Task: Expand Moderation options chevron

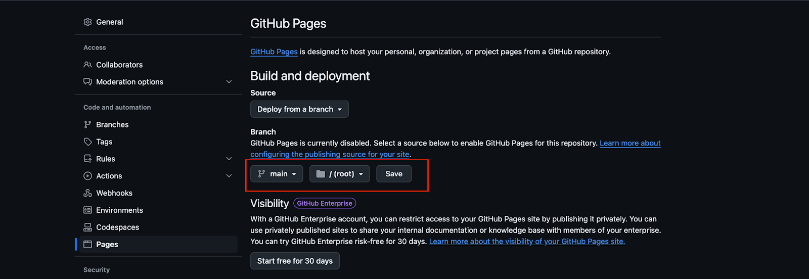Action: [229, 82]
